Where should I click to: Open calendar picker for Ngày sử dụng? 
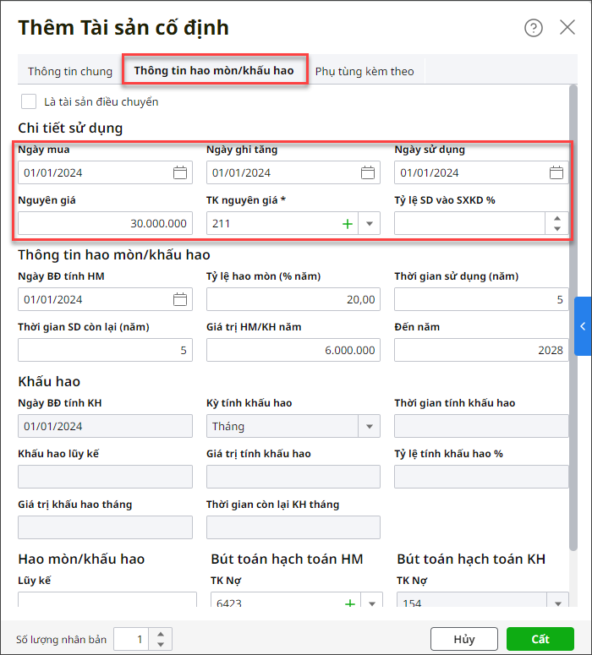click(556, 172)
